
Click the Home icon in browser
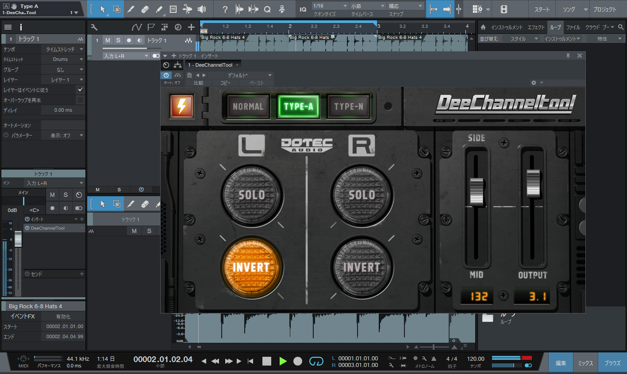click(483, 27)
